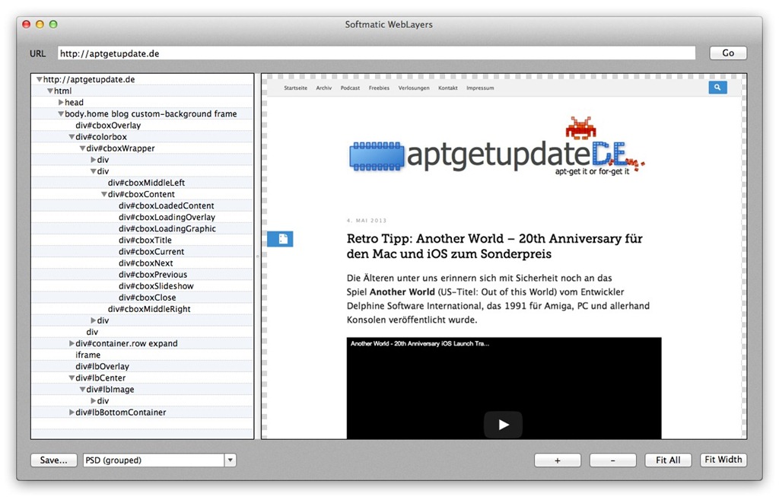Image resolution: width=779 pixels, height=497 pixels.
Task: Open the Podcast menu item
Action: click(350, 88)
